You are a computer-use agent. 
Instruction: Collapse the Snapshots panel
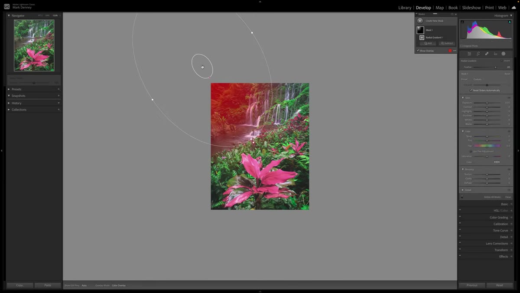[9, 96]
